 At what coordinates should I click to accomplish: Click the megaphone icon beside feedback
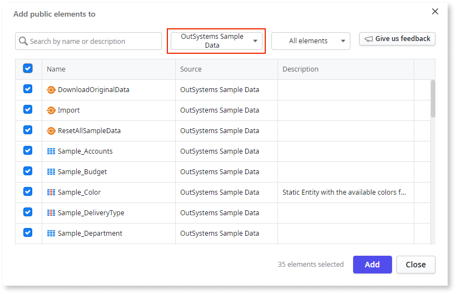368,39
